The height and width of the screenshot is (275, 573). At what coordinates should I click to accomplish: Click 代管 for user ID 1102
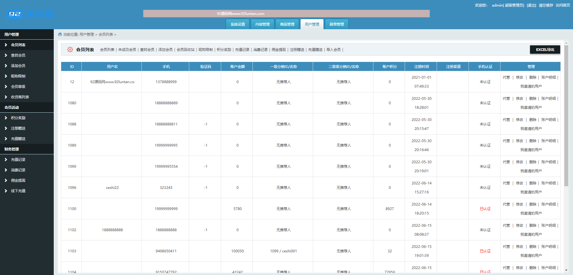tap(506, 225)
